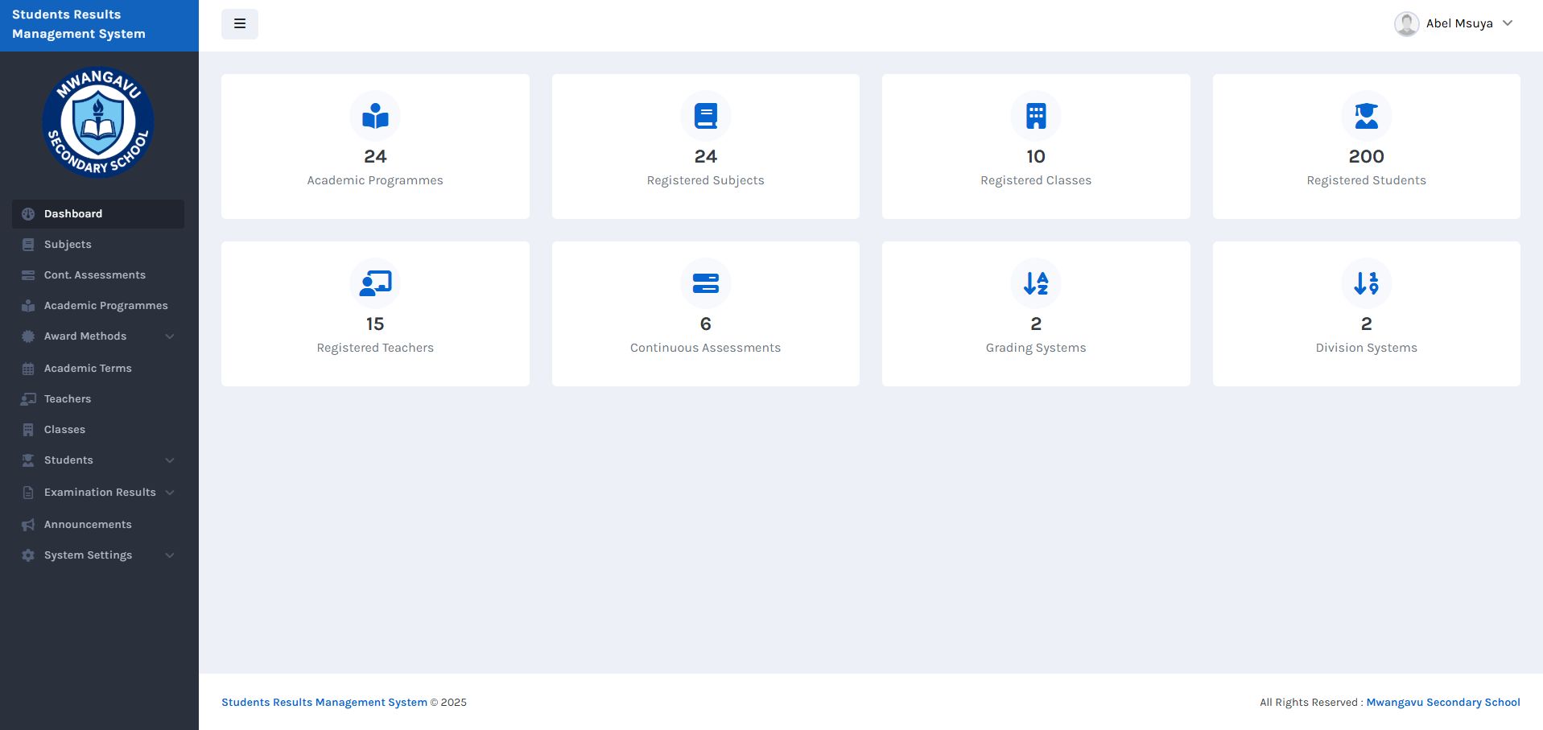
Task: Click the Continuous Assessments server icon
Action: 705,283
